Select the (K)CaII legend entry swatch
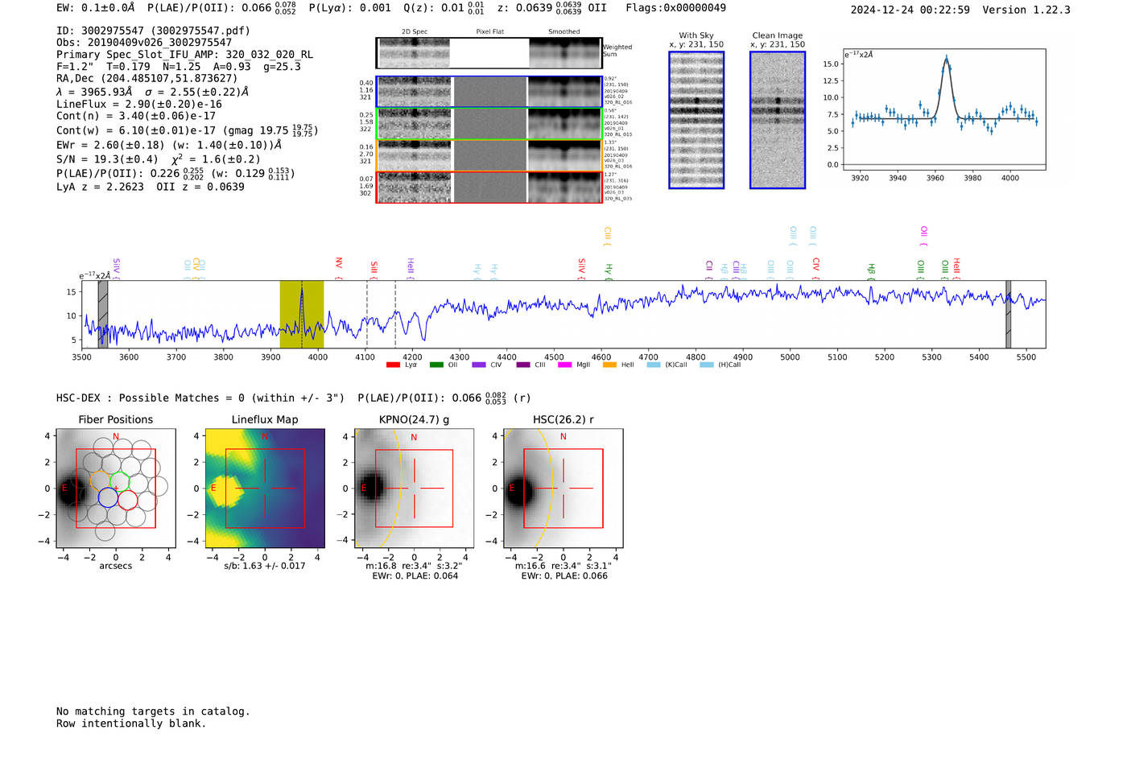Screen dimensions: 1127x767 click(x=654, y=365)
